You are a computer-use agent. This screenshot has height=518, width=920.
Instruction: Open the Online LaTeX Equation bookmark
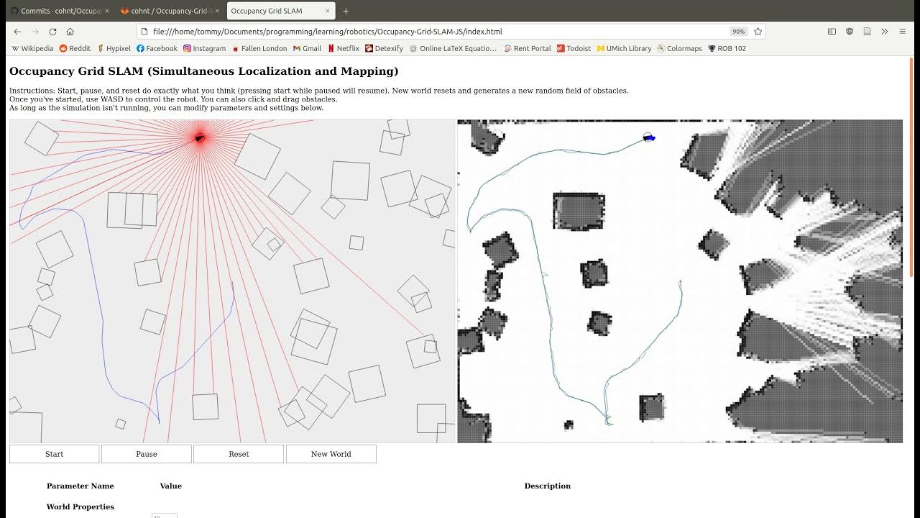[453, 48]
